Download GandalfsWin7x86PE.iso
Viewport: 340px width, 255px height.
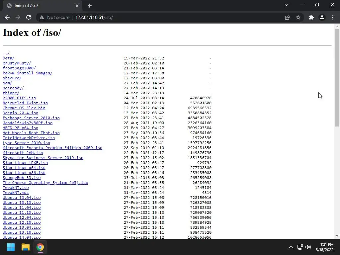point(28,123)
